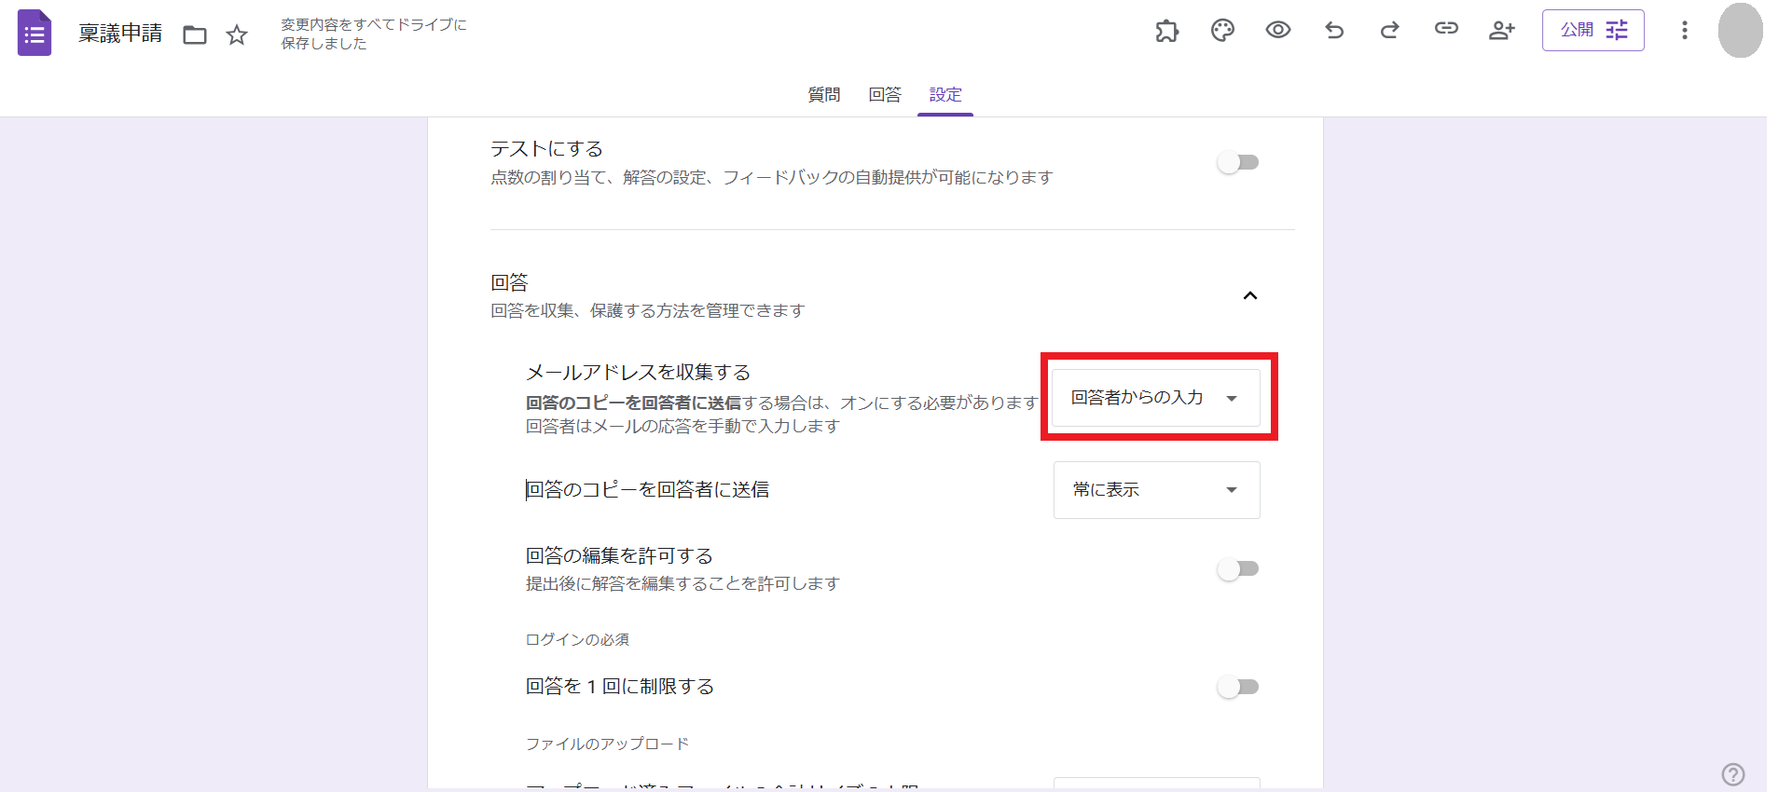
Task: Toggle the テストにする switch
Action: pos(1238,162)
